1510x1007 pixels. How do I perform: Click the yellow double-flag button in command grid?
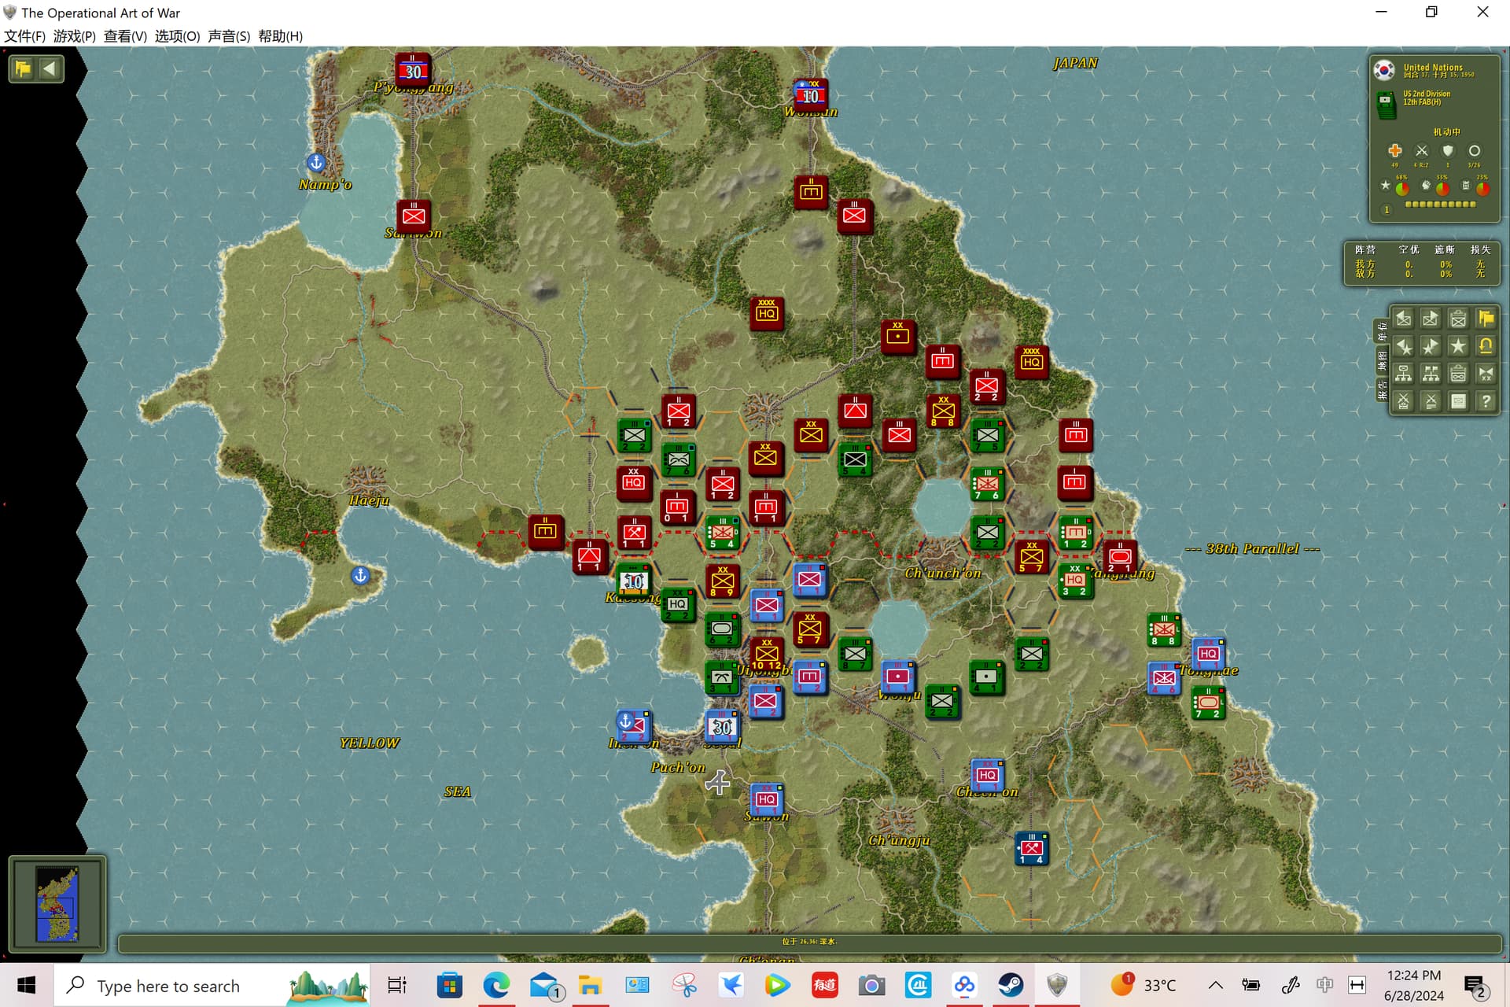[1486, 319]
